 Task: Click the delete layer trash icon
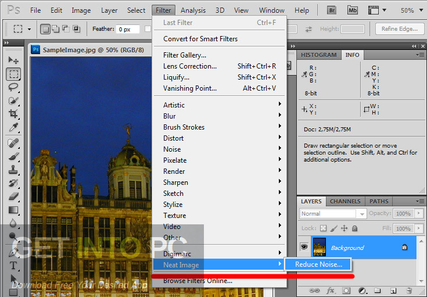click(409, 291)
